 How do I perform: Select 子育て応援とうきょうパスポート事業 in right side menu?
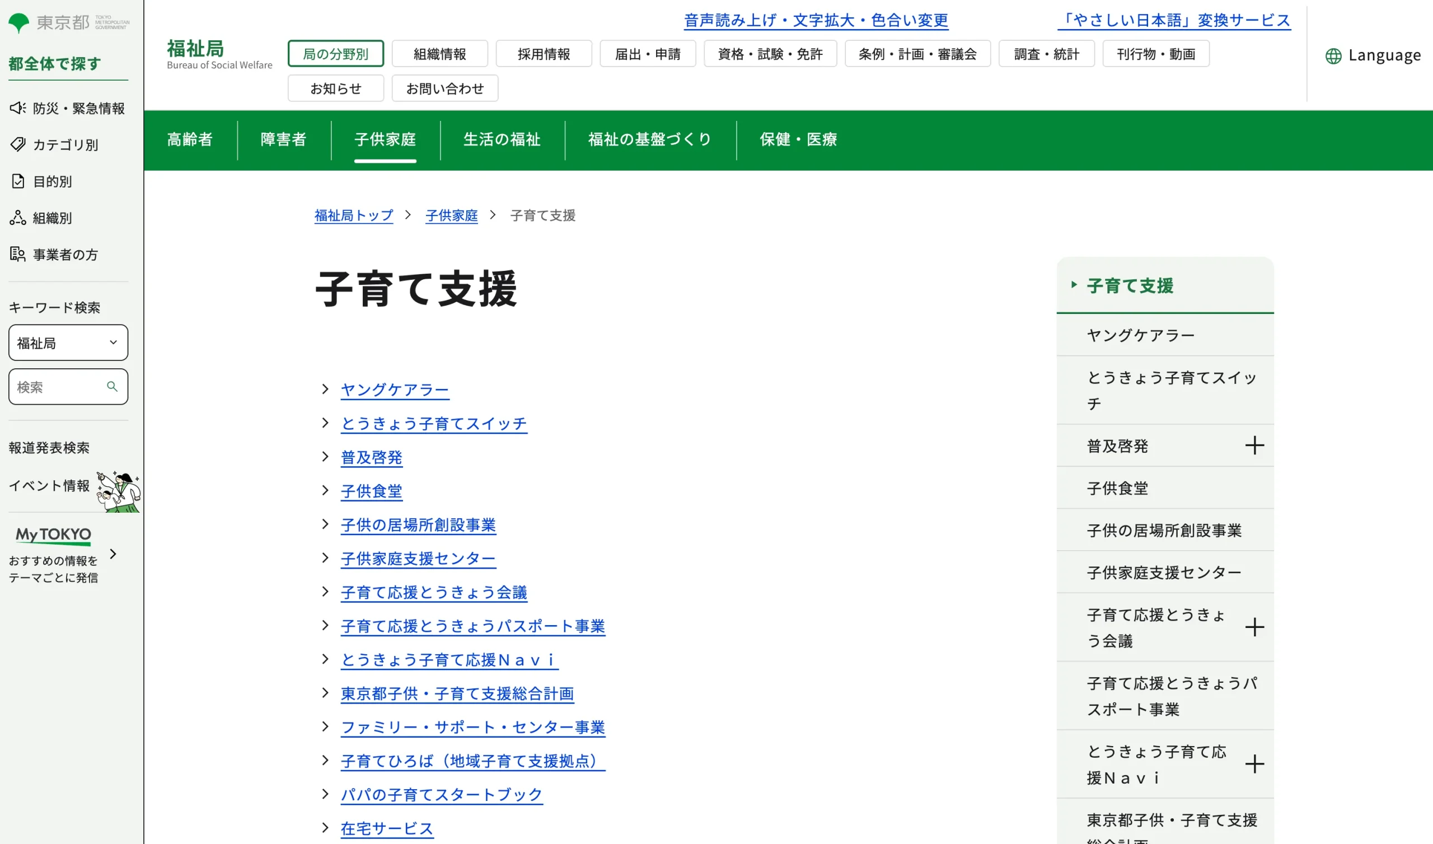point(1165,696)
